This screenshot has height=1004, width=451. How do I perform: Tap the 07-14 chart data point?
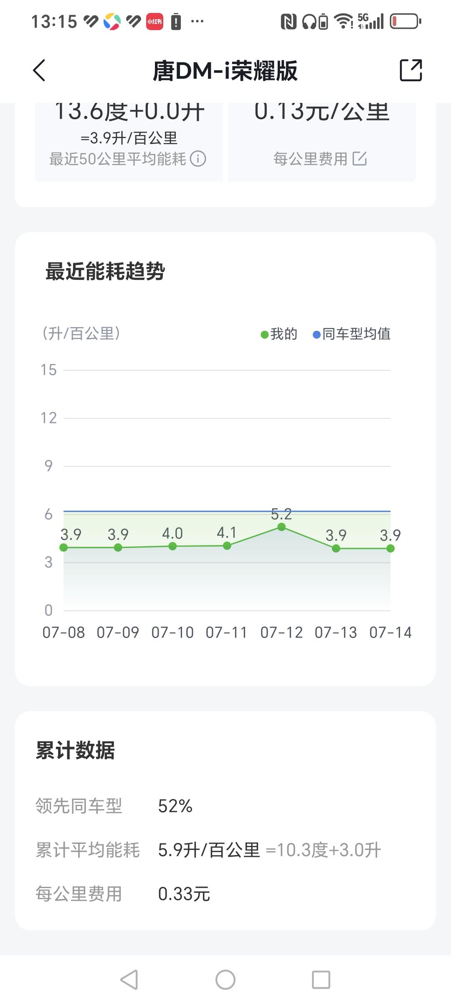click(390, 548)
